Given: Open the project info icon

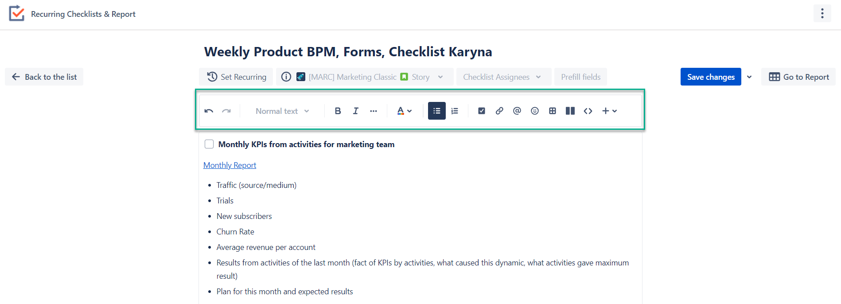Looking at the screenshot, I should click(286, 77).
